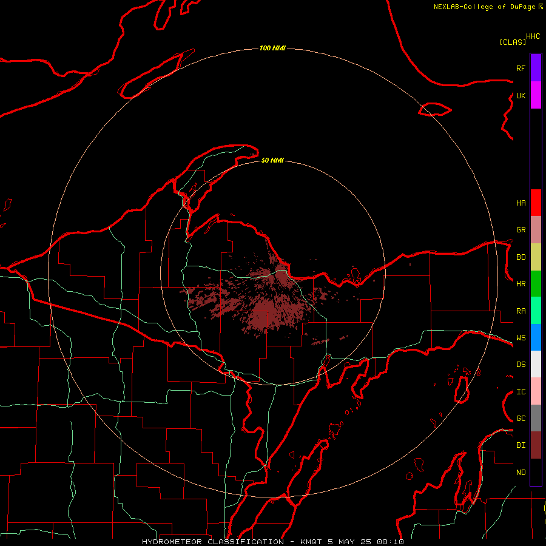This screenshot has height=546, width=546.
Task: Click the HA legend label
Action: coord(521,203)
